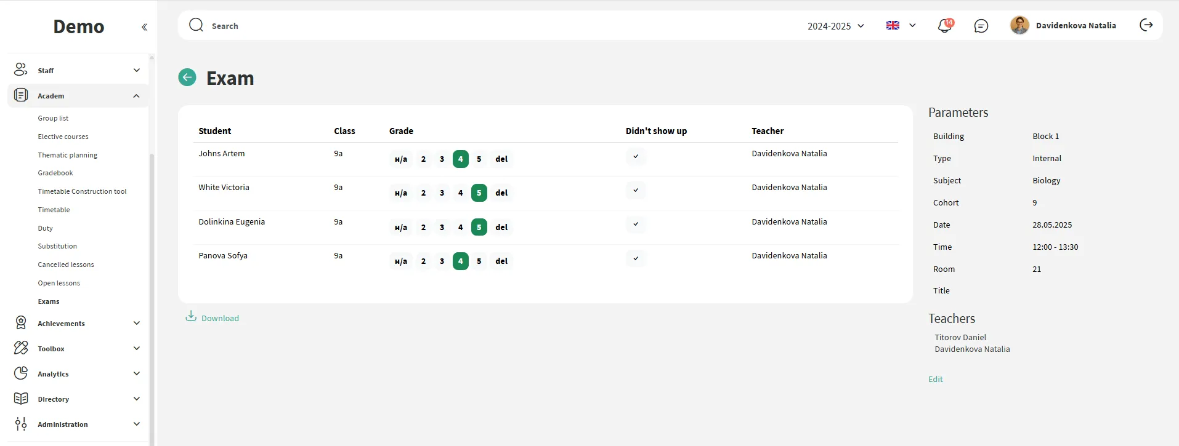The image size is (1179, 446).
Task: Toggle didn't show up for White Victoria
Action: (636, 191)
